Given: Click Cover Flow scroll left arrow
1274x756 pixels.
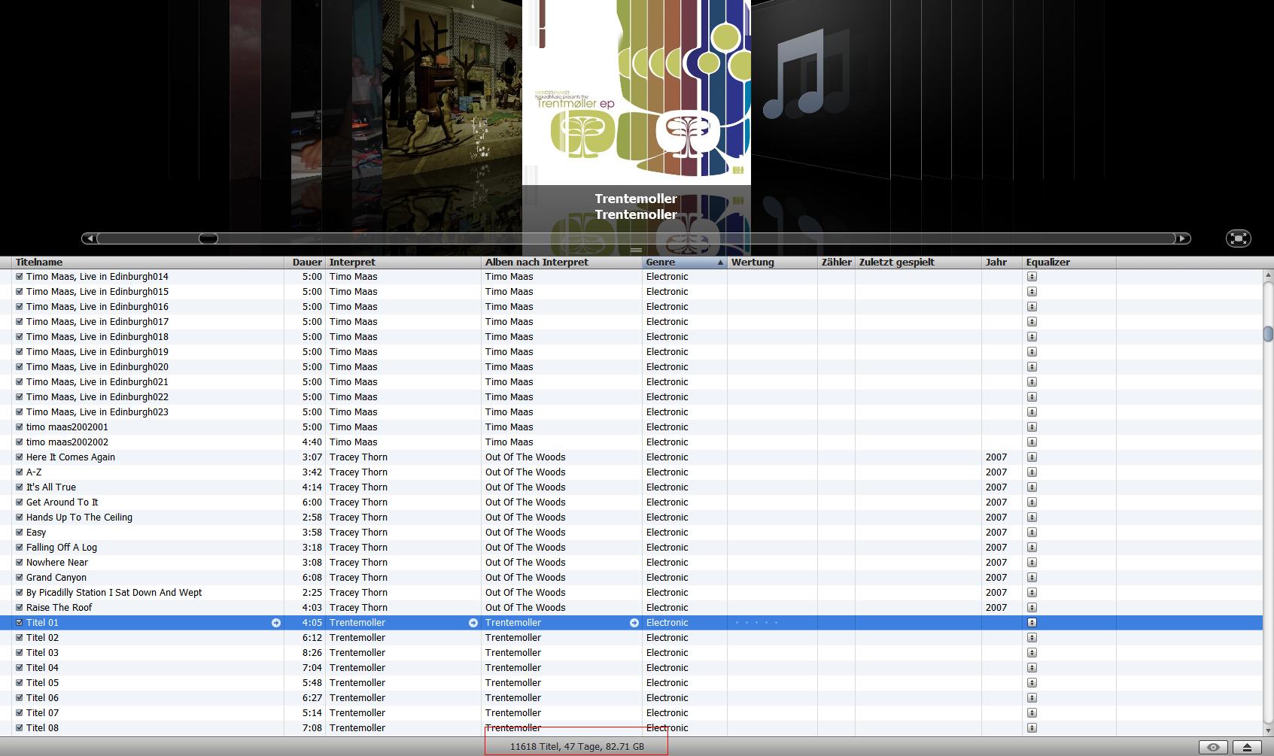Looking at the screenshot, I should tap(90, 238).
